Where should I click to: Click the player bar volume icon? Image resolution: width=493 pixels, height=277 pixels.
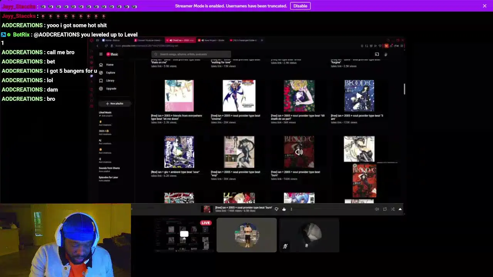[x=377, y=209]
